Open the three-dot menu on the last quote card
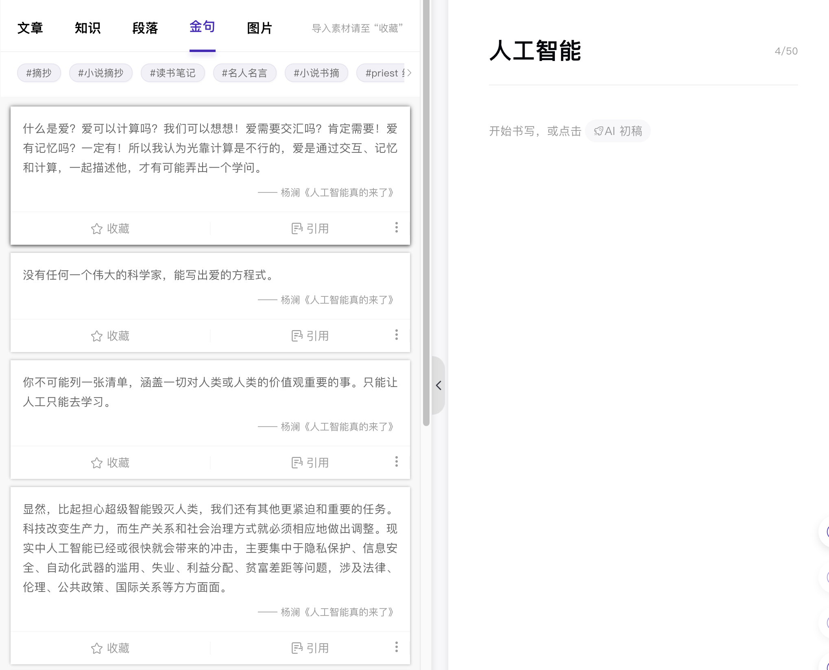The image size is (829, 670). 396,647
